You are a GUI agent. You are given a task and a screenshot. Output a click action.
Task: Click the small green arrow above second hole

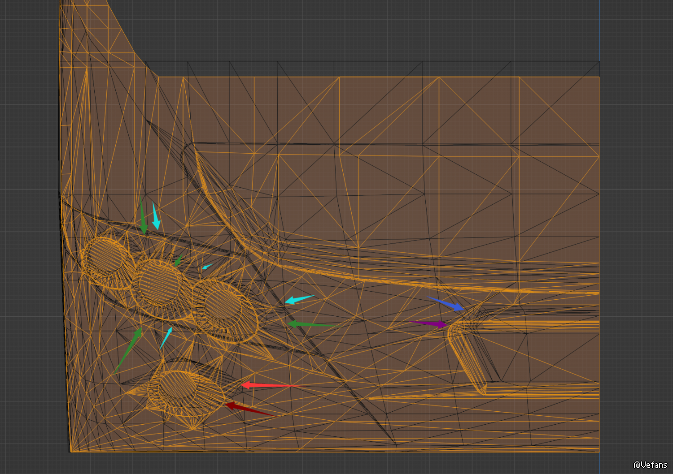pos(179,261)
